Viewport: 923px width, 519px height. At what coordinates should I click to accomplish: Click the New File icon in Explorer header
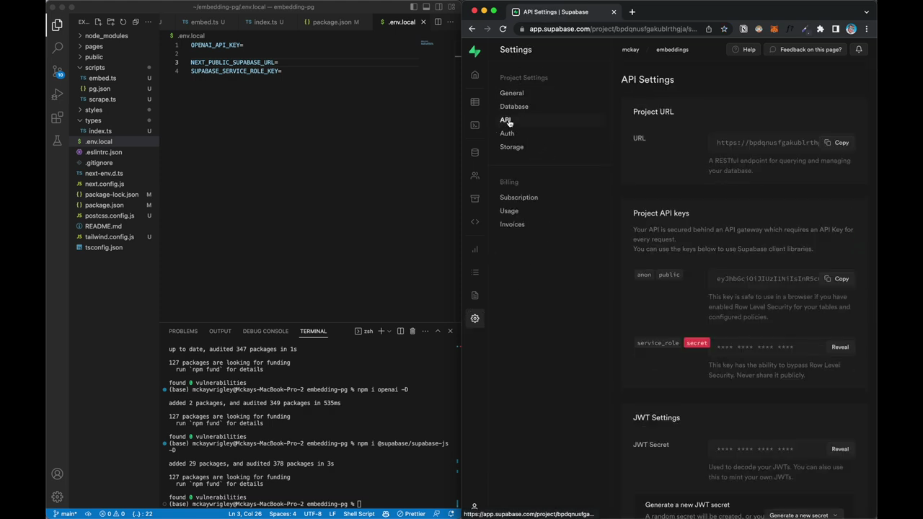pyautogui.click(x=98, y=22)
